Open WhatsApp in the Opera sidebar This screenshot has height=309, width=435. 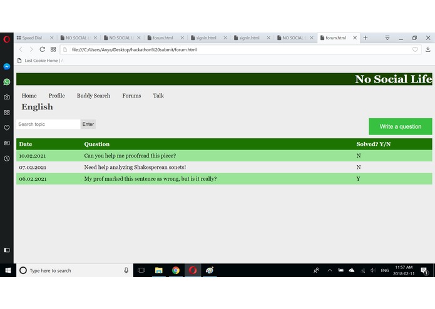point(7,82)
